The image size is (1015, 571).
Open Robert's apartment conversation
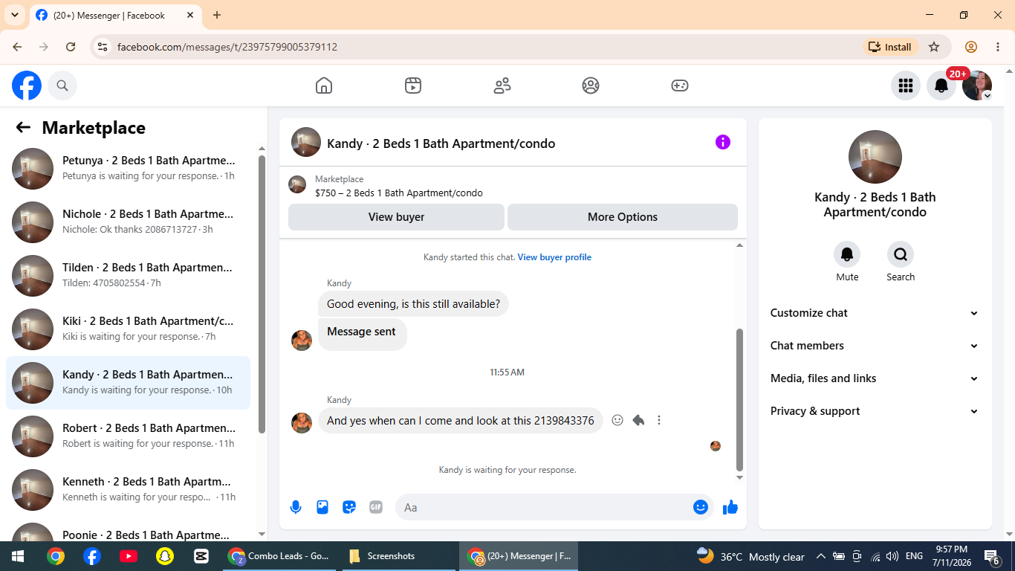[129, 436]
